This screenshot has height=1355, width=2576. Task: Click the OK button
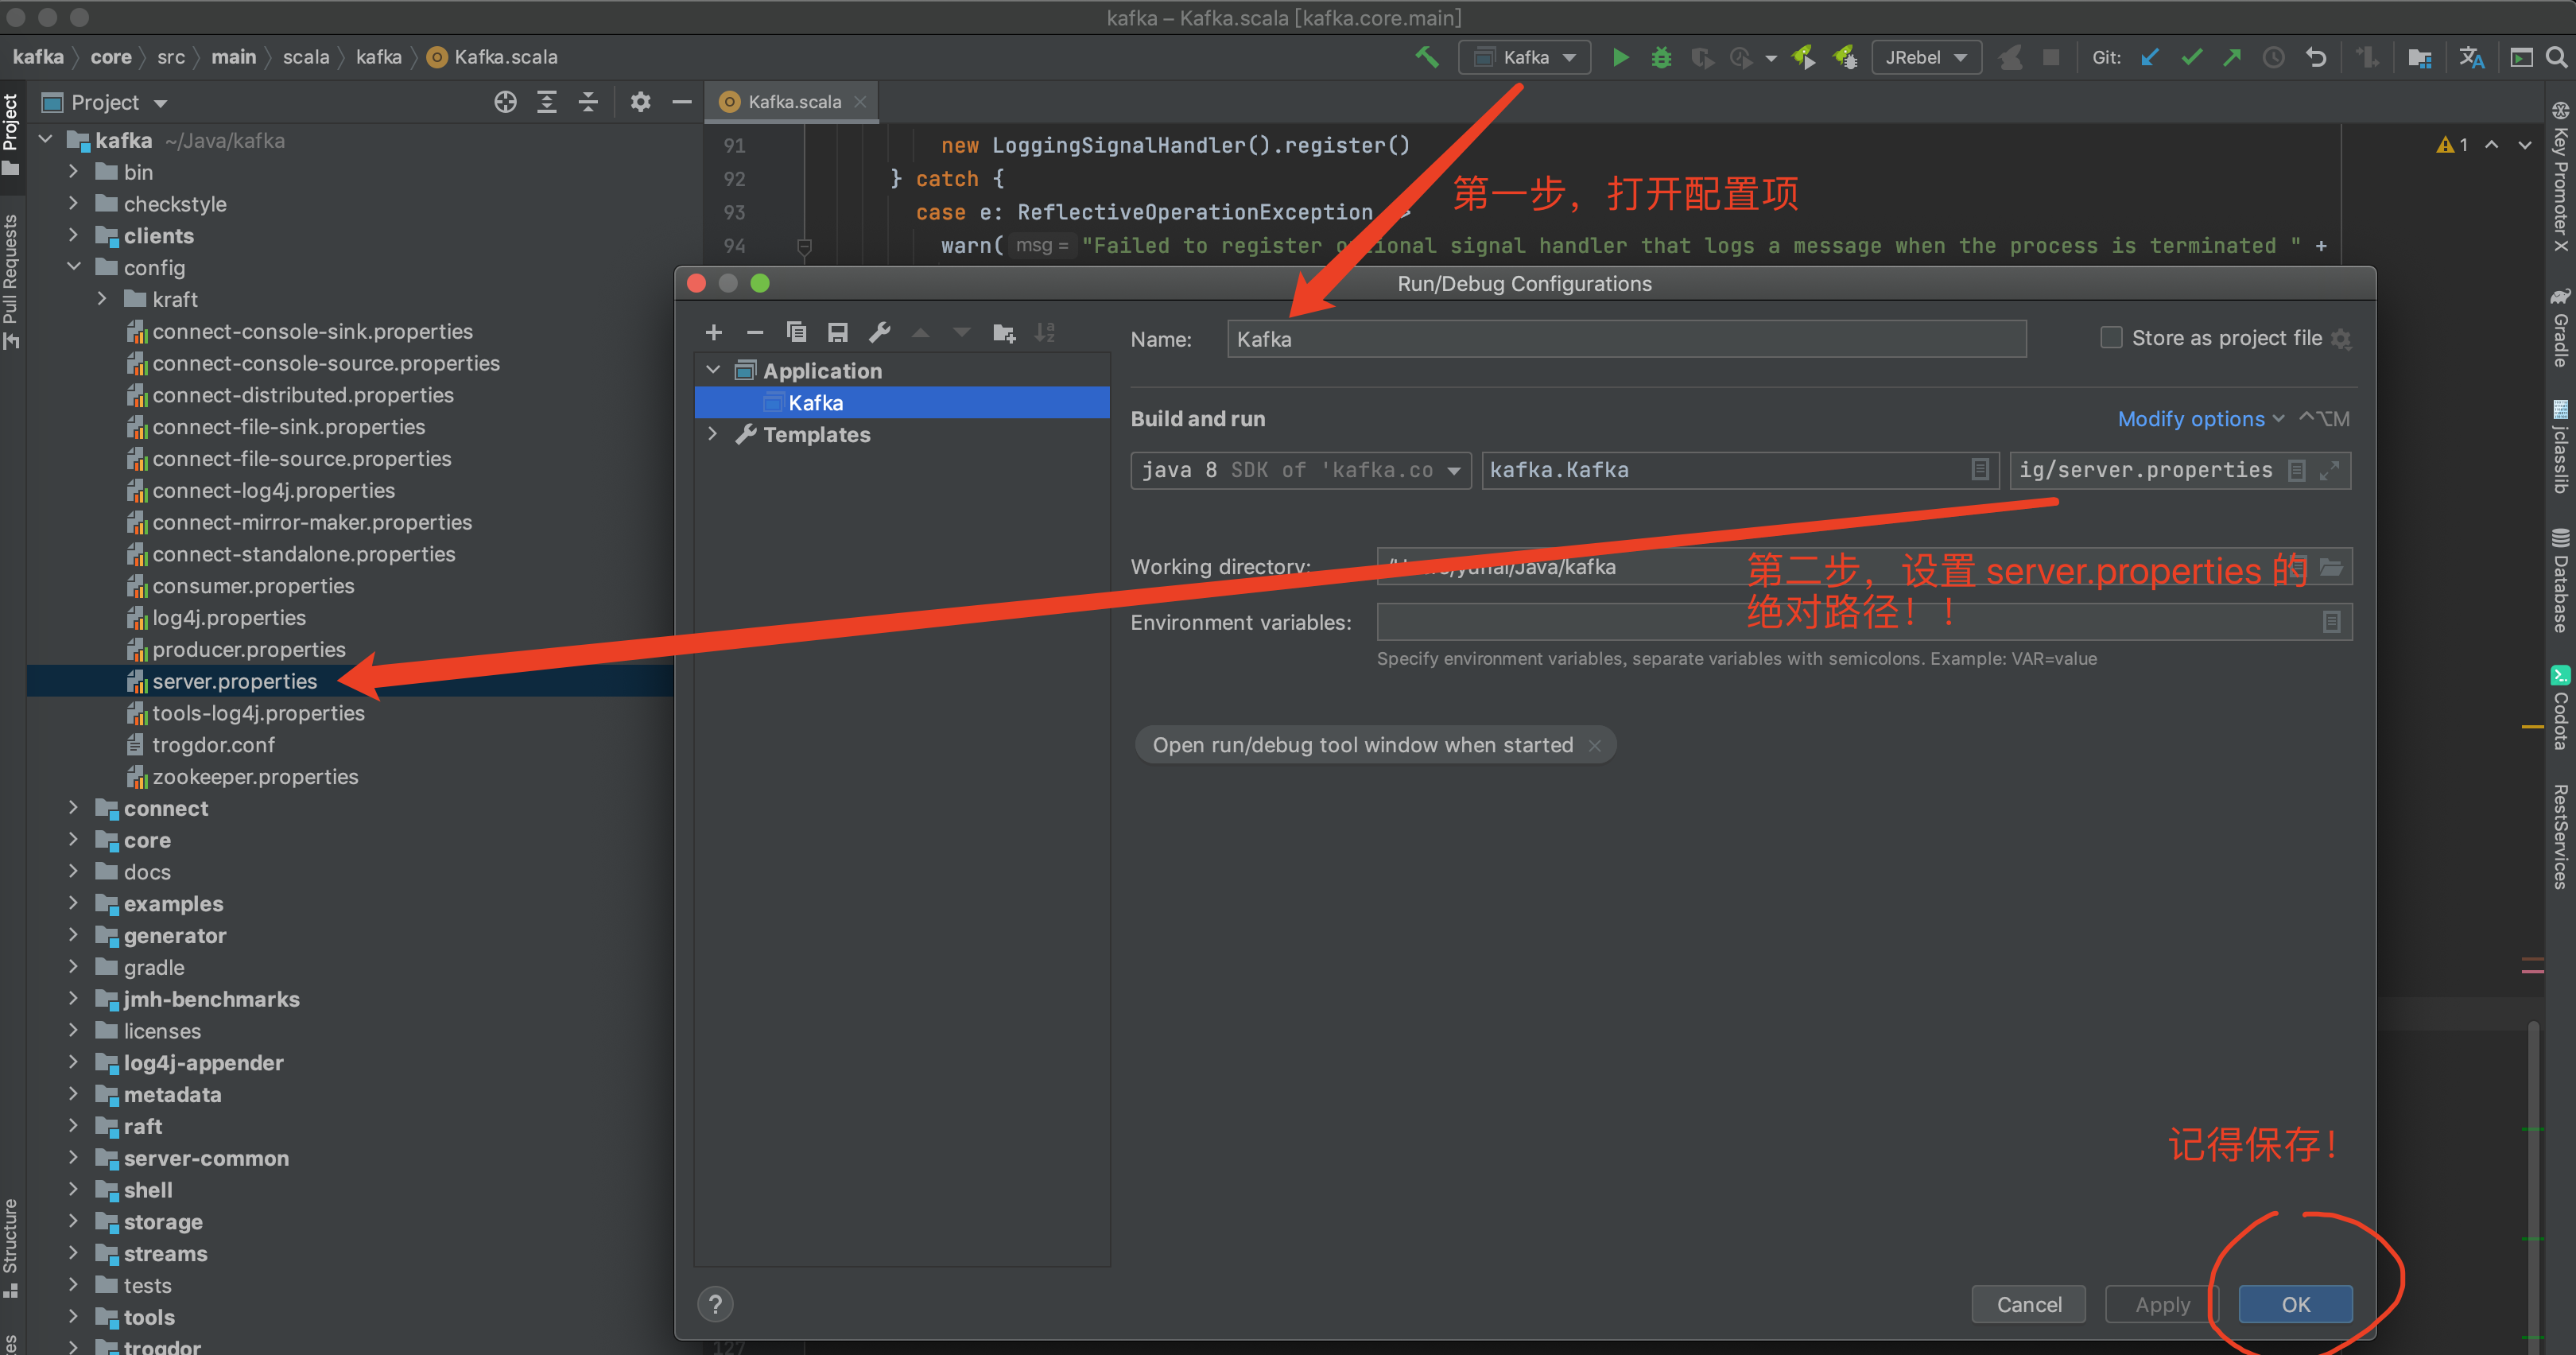(2295, 1304)
